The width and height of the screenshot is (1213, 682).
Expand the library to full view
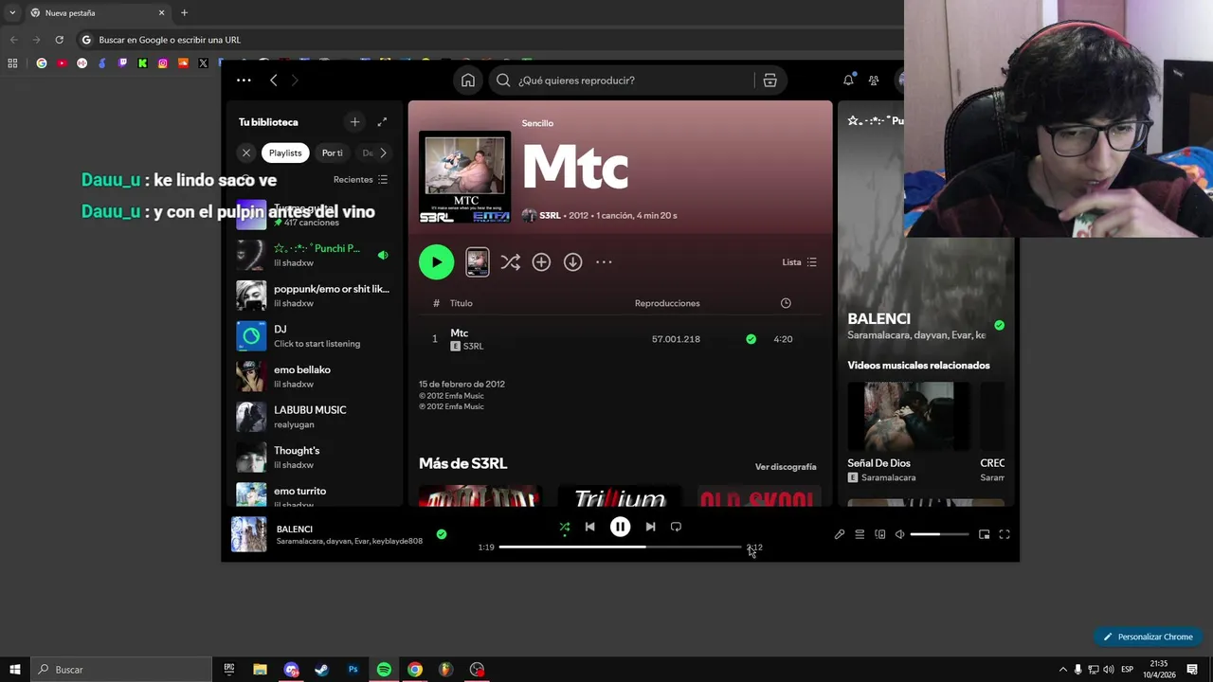point(382,122)
